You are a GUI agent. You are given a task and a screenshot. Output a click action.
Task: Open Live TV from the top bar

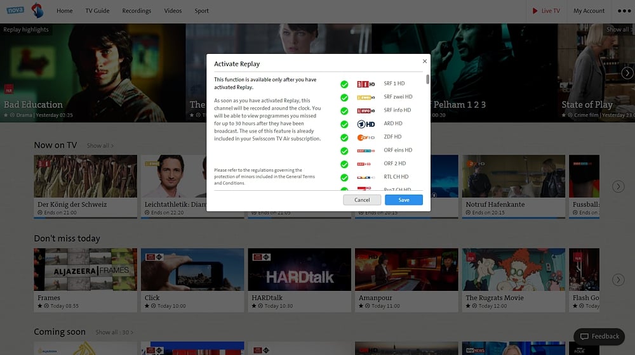coord(546,11)
